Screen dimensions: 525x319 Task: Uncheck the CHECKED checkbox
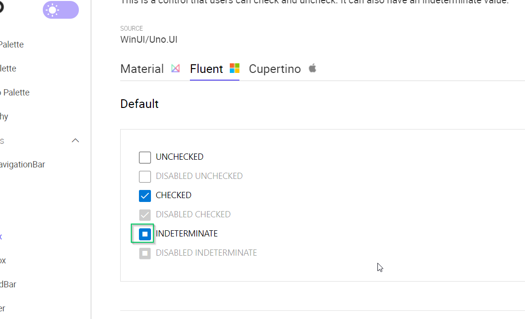[145, 196]
